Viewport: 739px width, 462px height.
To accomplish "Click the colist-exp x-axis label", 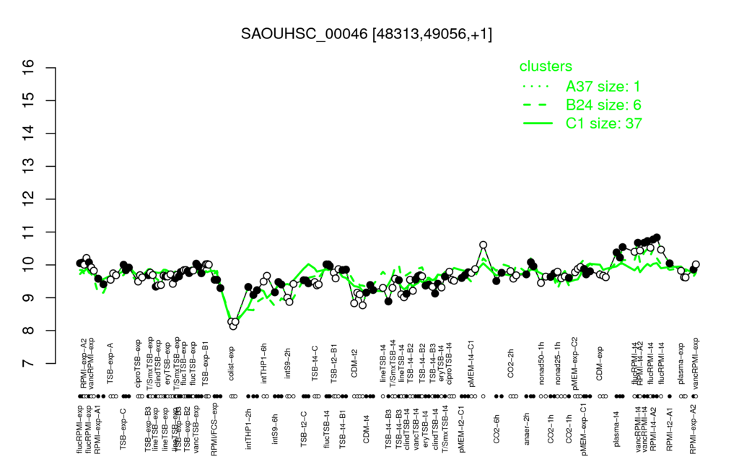I will [x=232, y=363].
